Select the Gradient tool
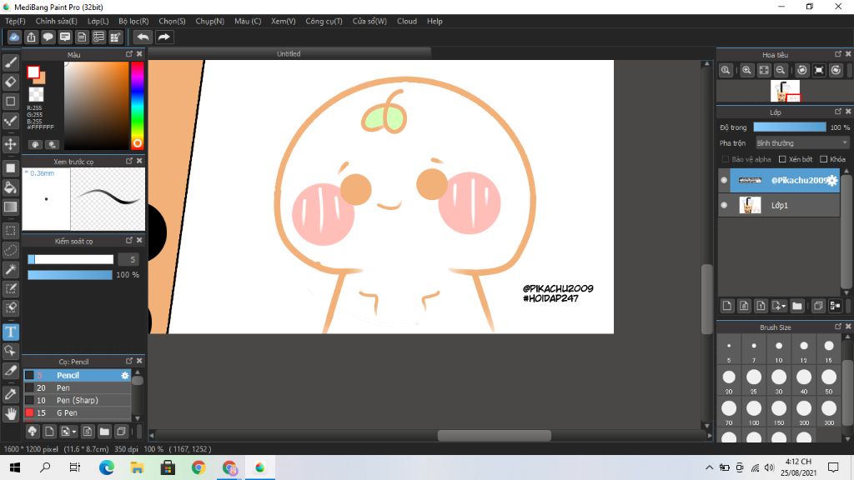The width and height of the screenshot is (854, 480). [10, 207]
